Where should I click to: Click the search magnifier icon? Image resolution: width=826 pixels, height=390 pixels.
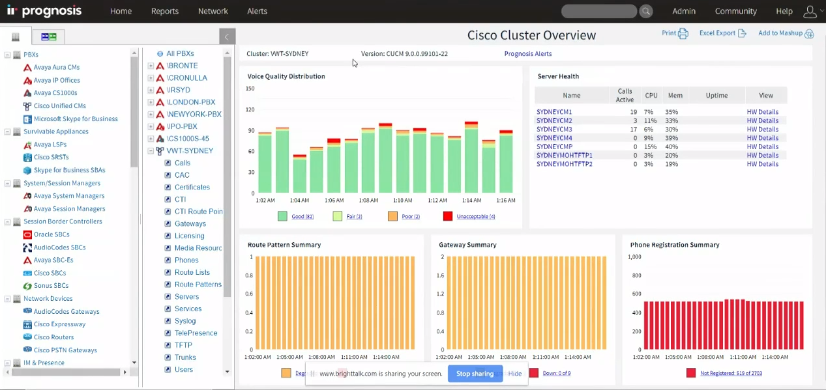[645, 11]
